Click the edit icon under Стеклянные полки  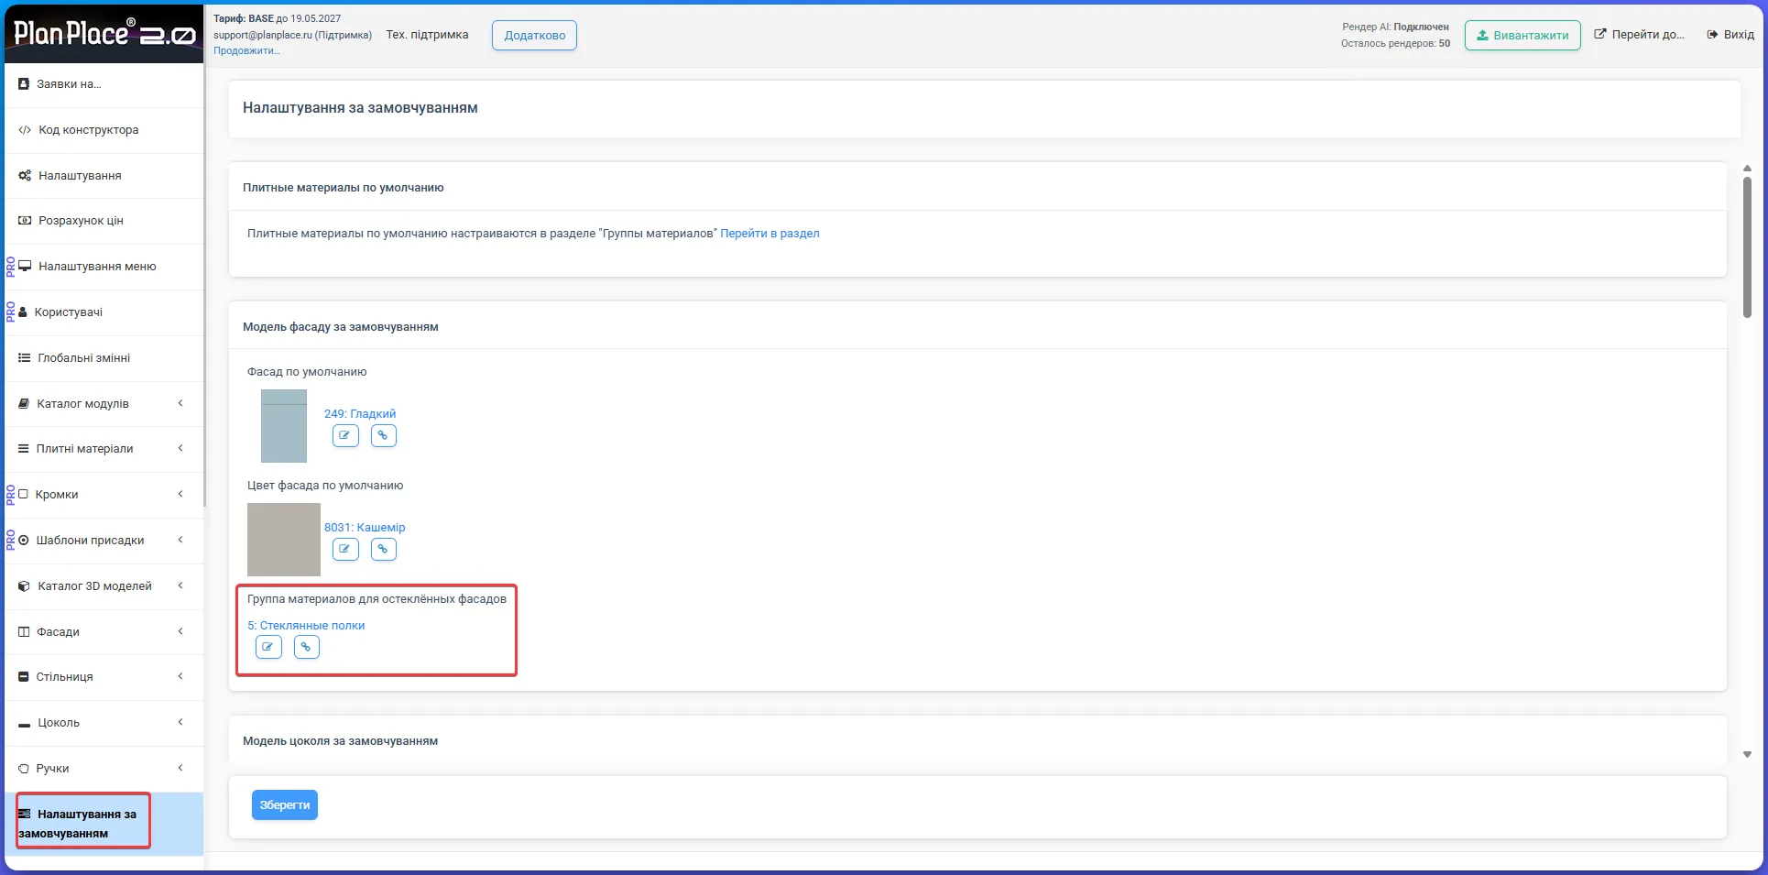click(x=268, y=647)
